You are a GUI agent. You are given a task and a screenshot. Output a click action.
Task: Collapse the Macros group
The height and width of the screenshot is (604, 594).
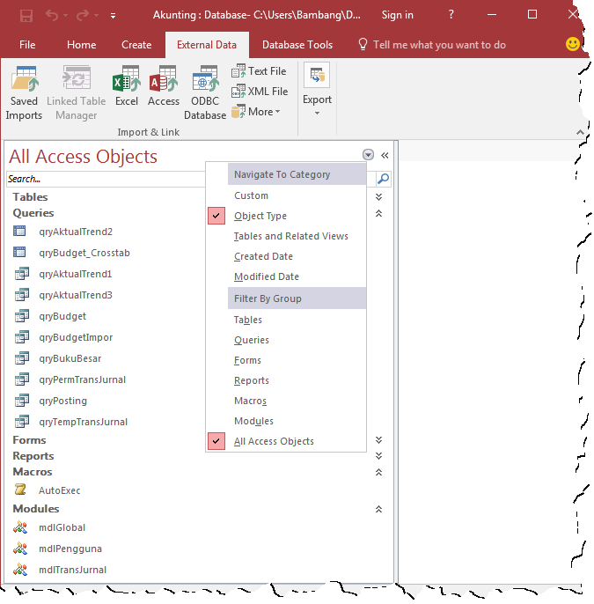378,472
